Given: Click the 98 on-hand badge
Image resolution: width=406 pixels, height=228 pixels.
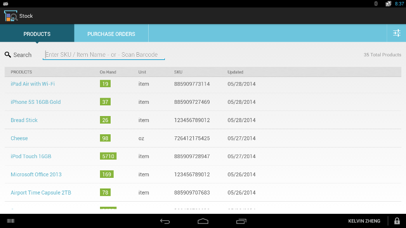Looking at the screenshot, I should 105,138.
